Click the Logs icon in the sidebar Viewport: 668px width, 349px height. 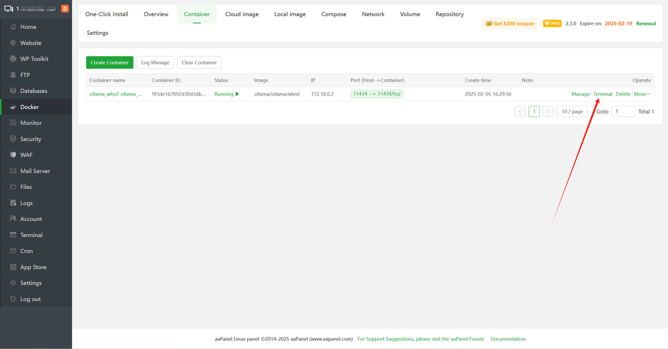[x=13, y=203]
